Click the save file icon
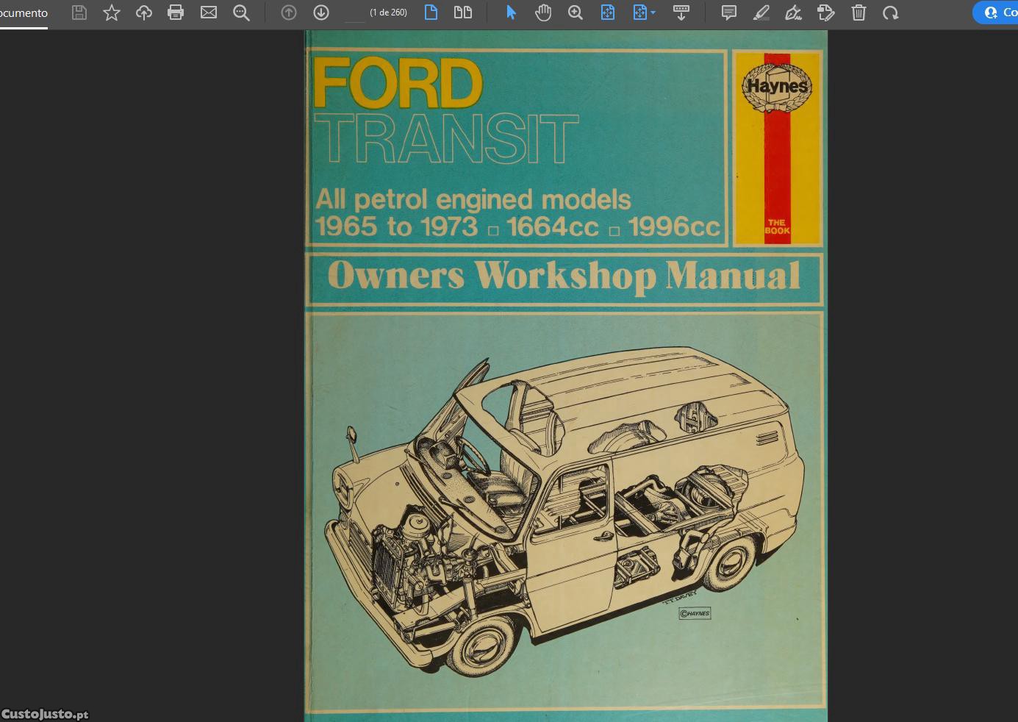The height and width of the screenshot is (722, 1018). [x=79, y=12]
